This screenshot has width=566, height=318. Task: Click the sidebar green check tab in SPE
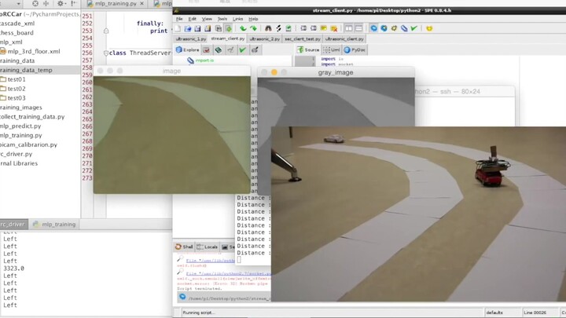click(x=243, y=49)
